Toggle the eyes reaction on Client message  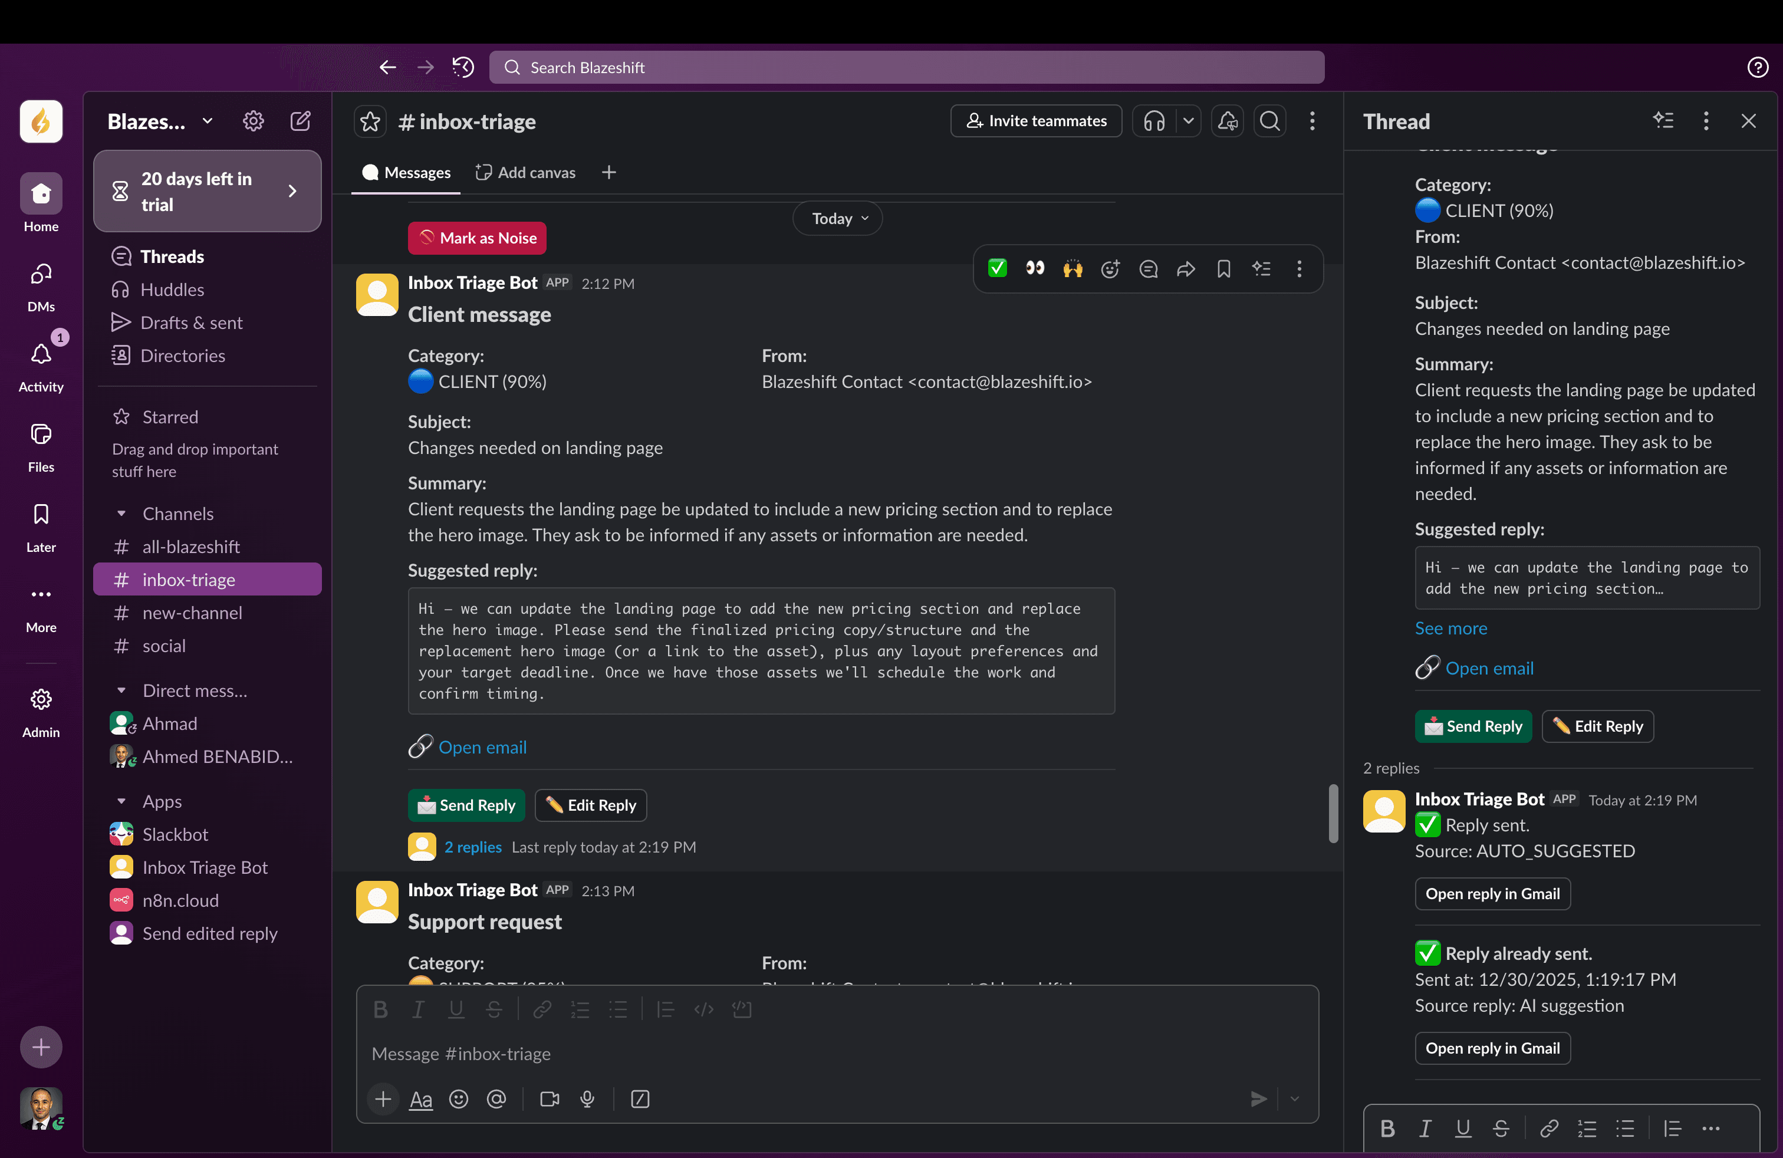point(1035,268)
